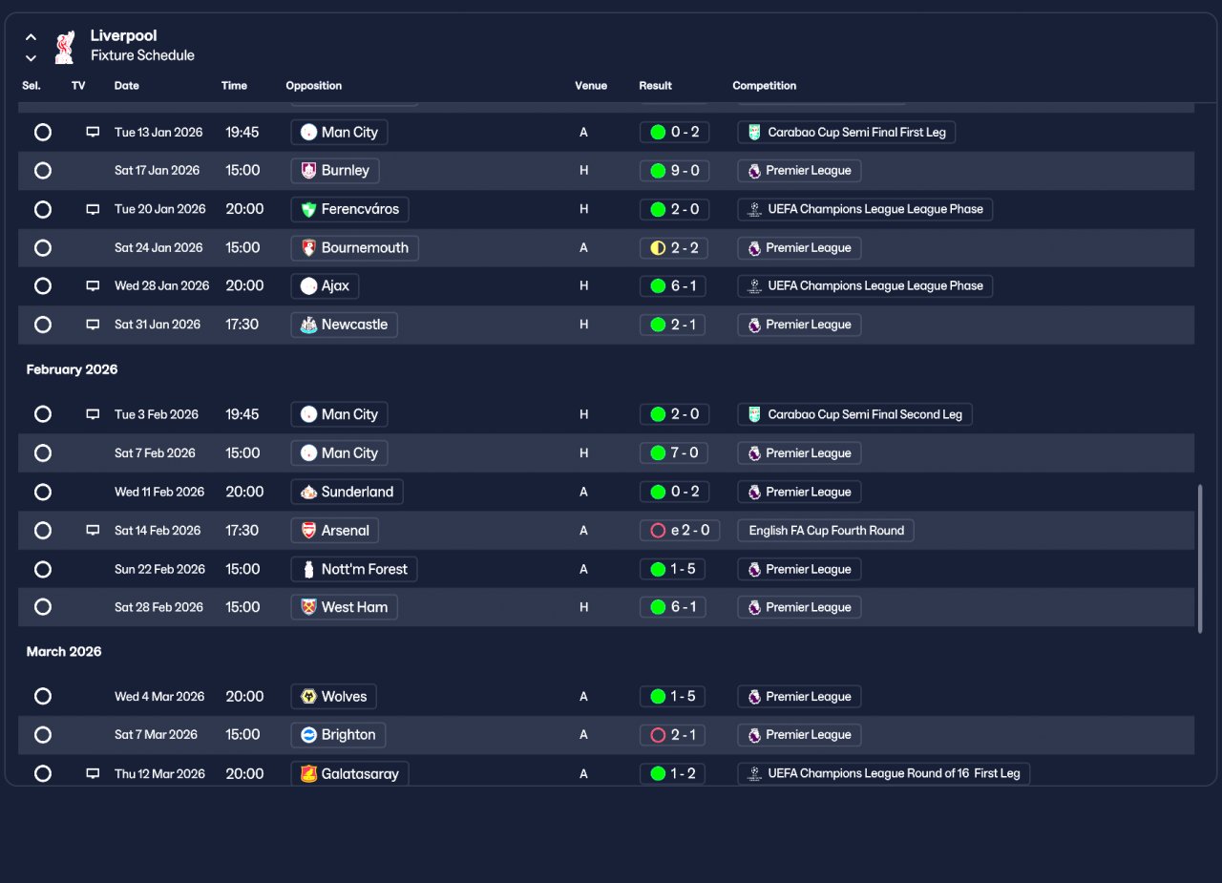Click TV icon on Ajax row

[93, 285]
